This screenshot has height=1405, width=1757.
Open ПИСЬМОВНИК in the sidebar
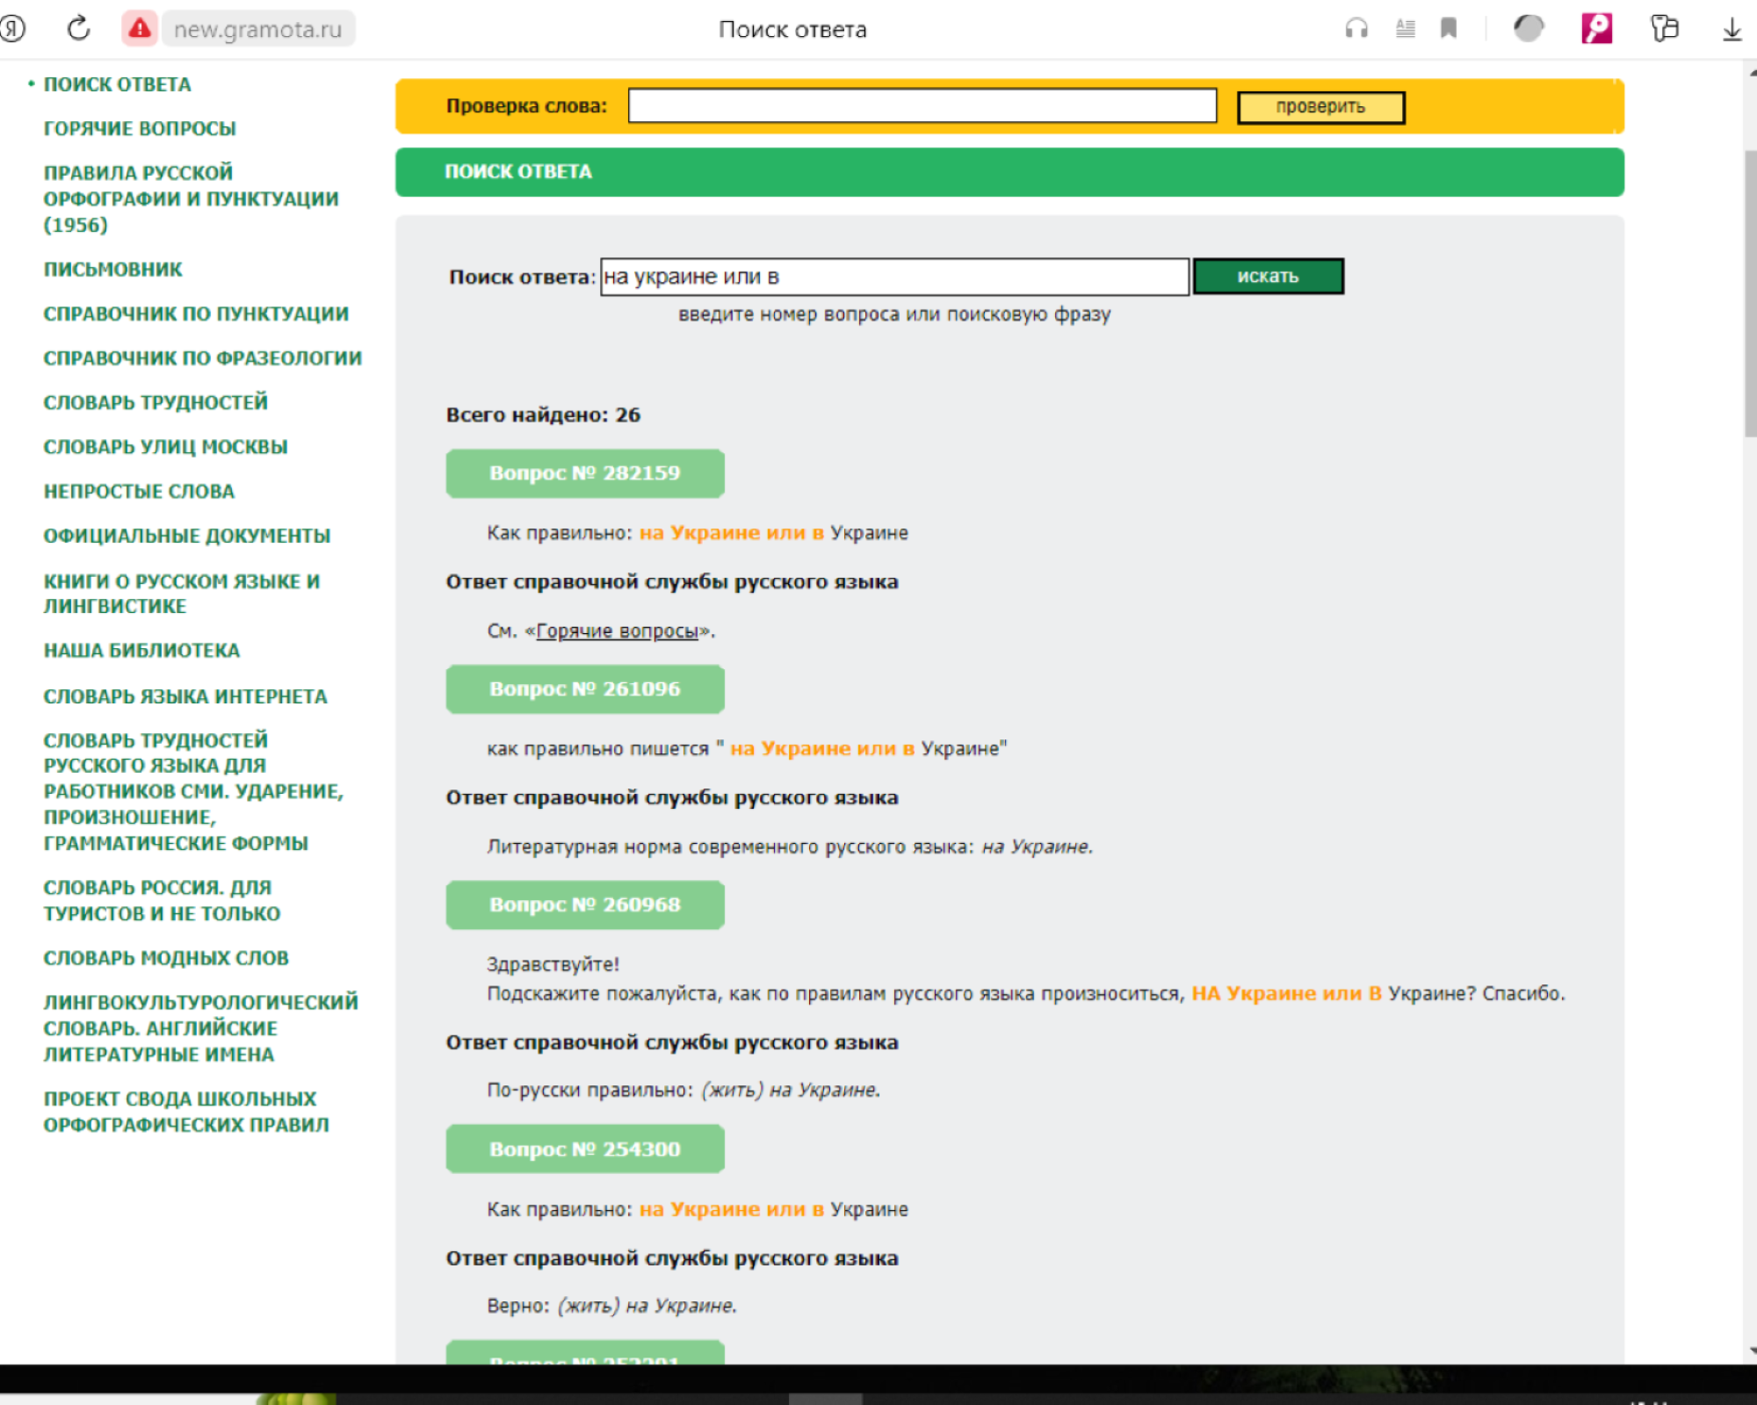pyautogui.click(x=113, y=270)
